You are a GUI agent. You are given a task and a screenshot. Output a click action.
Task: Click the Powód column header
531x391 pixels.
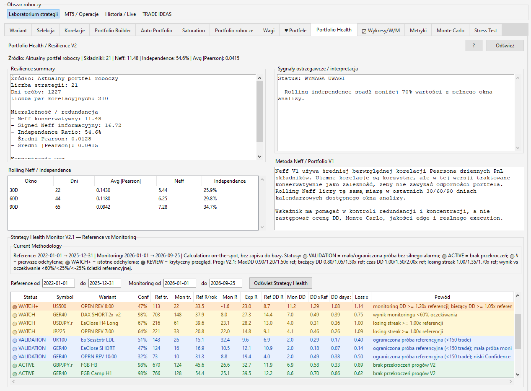(442, 297)
